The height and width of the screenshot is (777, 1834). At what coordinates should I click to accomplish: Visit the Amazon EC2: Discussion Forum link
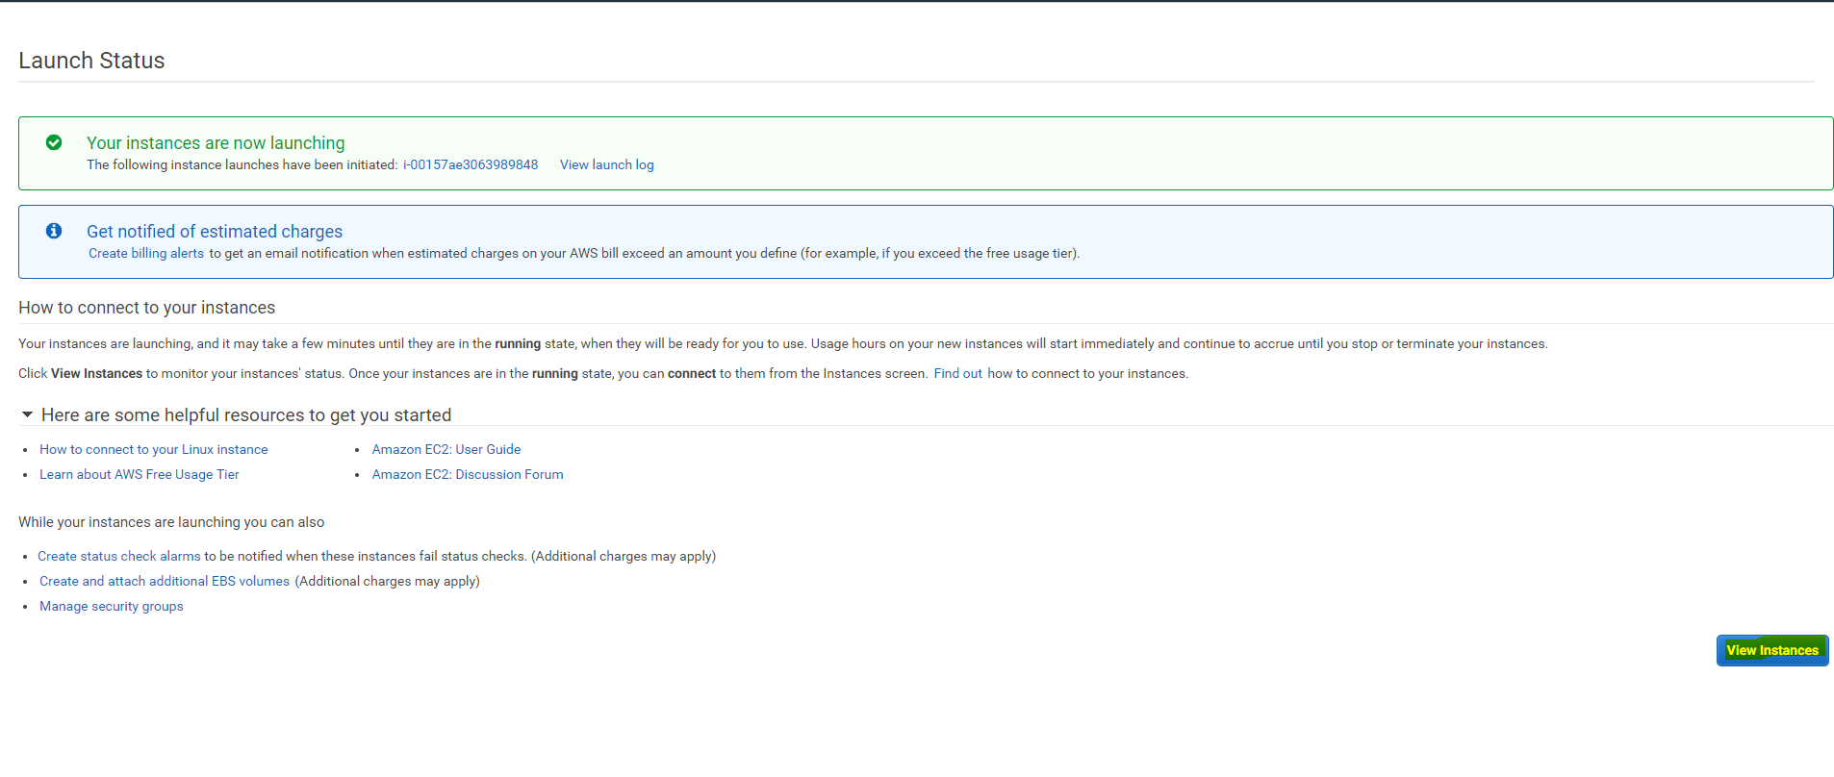[468, 474]
